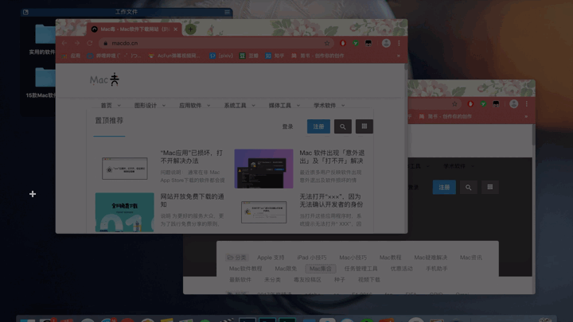573x322 pixels.
Task: Select the Mac毒 tab in front window
Action: click(x=134, y=29)
